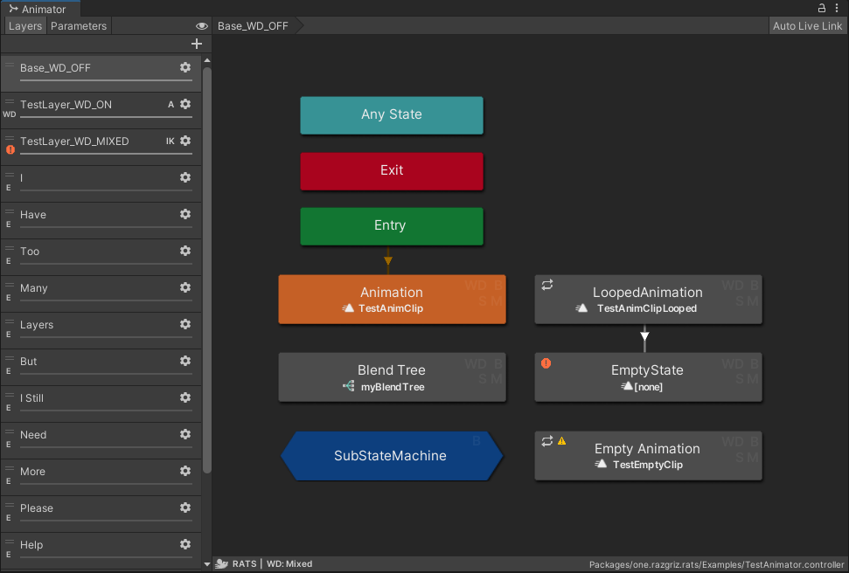Viewport: 849px width, 573px height.
Task: Adjust the TestLayer_WD_ON weight slider
Action: 105,115
